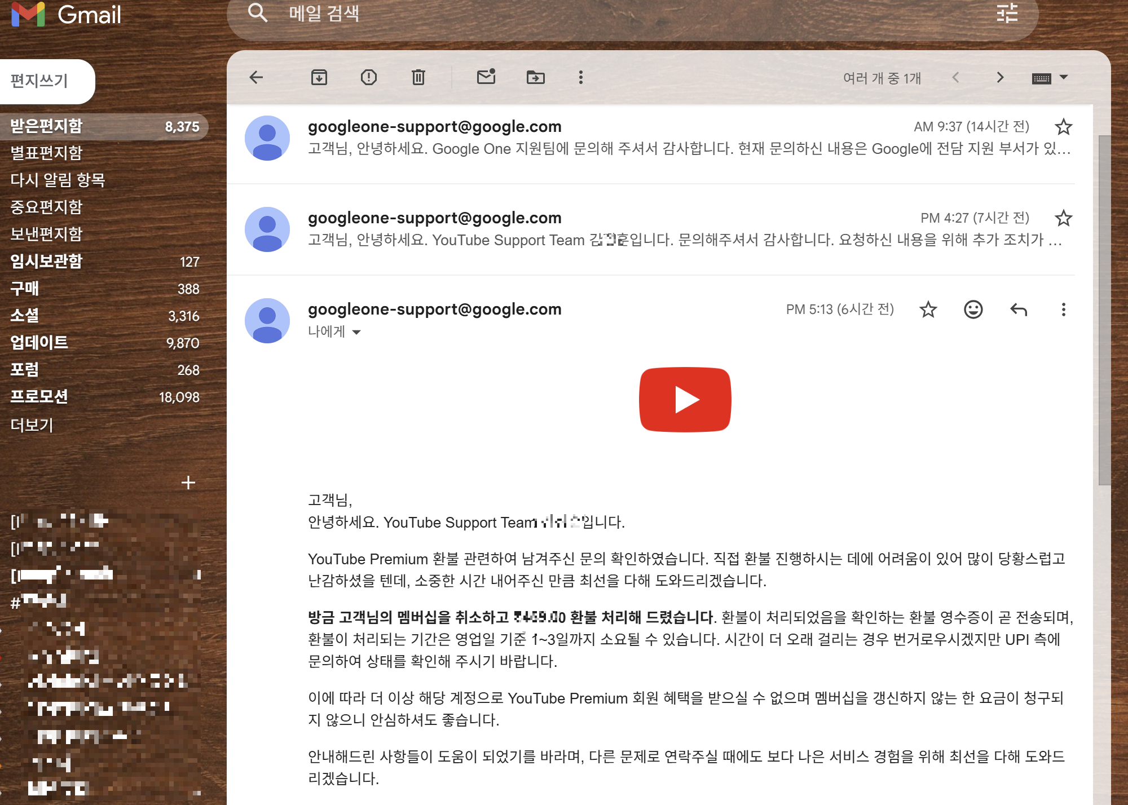This screenshot has width=1128, height=805.
Task: Click the YouTube logo in the email
Action: pos(685,400)
